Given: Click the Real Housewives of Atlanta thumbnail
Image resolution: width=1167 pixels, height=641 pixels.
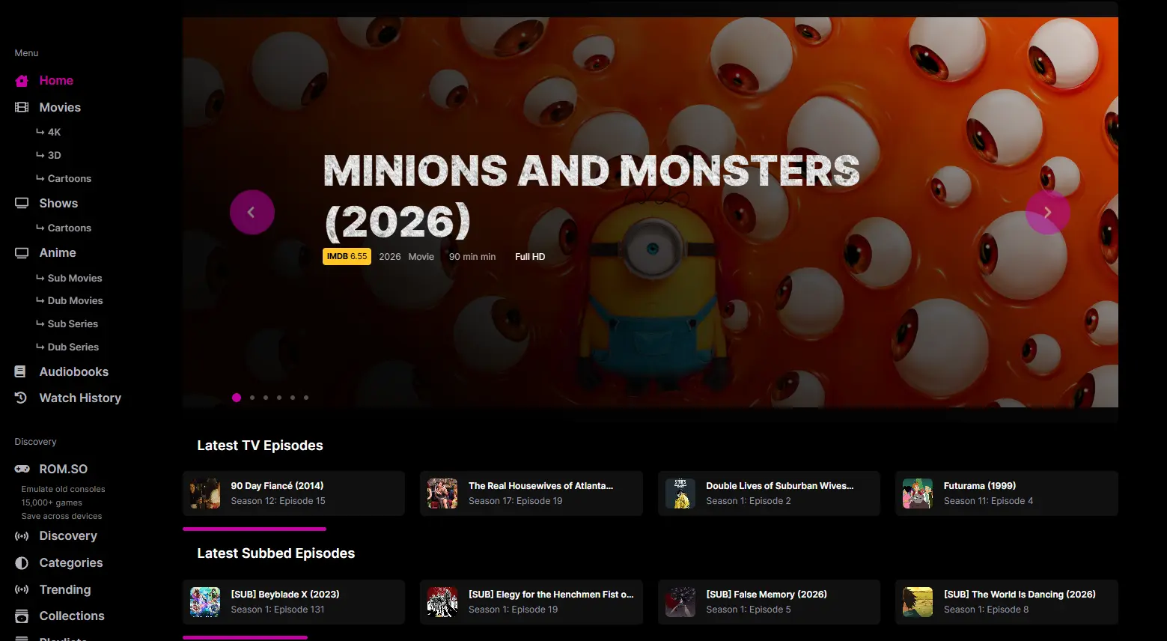Looking at the screenshot, I should click(442, 494).
